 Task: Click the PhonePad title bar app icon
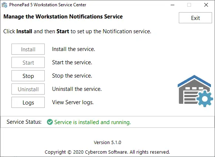click(x=4, y=5)
